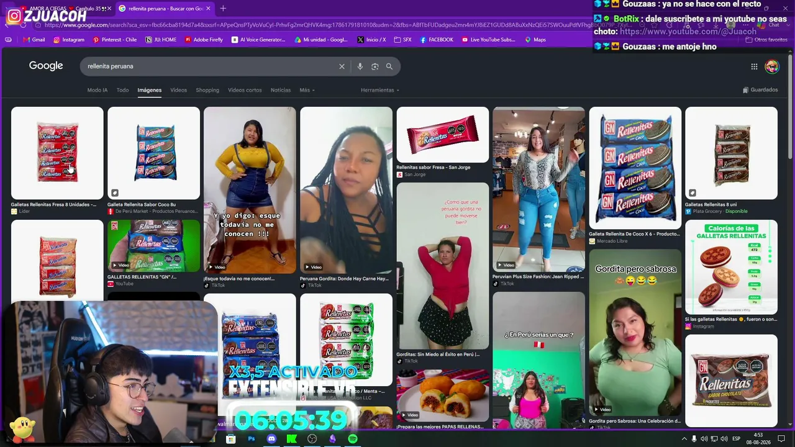Close the rellenita peruana browser tab

click(x=208, y=9)
